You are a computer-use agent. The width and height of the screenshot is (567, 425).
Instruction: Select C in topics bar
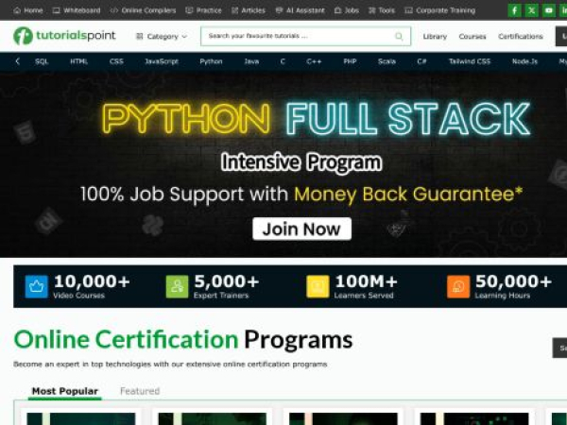(283, 61)
